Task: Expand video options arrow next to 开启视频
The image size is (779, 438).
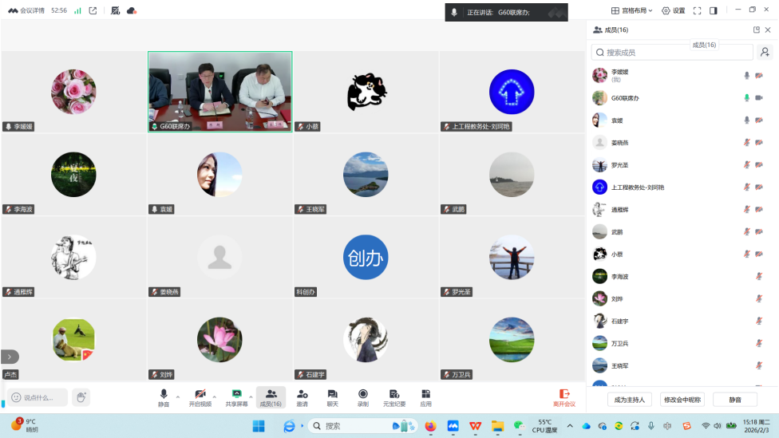Action: [x=216, y=397]
